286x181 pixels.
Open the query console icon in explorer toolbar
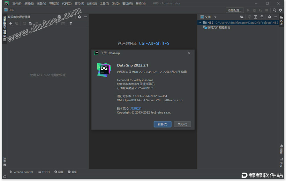pyautogui.click(x=63, y=23)
